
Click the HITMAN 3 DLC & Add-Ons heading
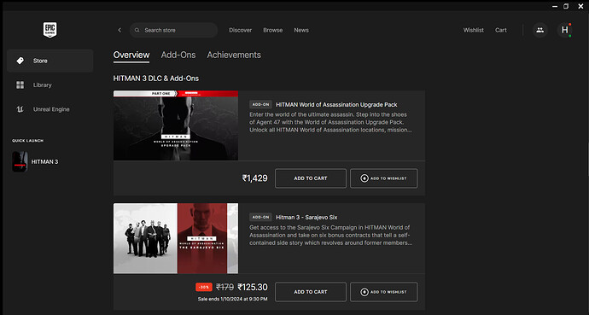(x=156, y=79)
